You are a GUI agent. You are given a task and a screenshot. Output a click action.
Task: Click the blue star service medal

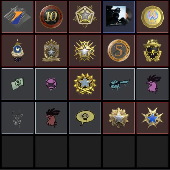point(152,118)
